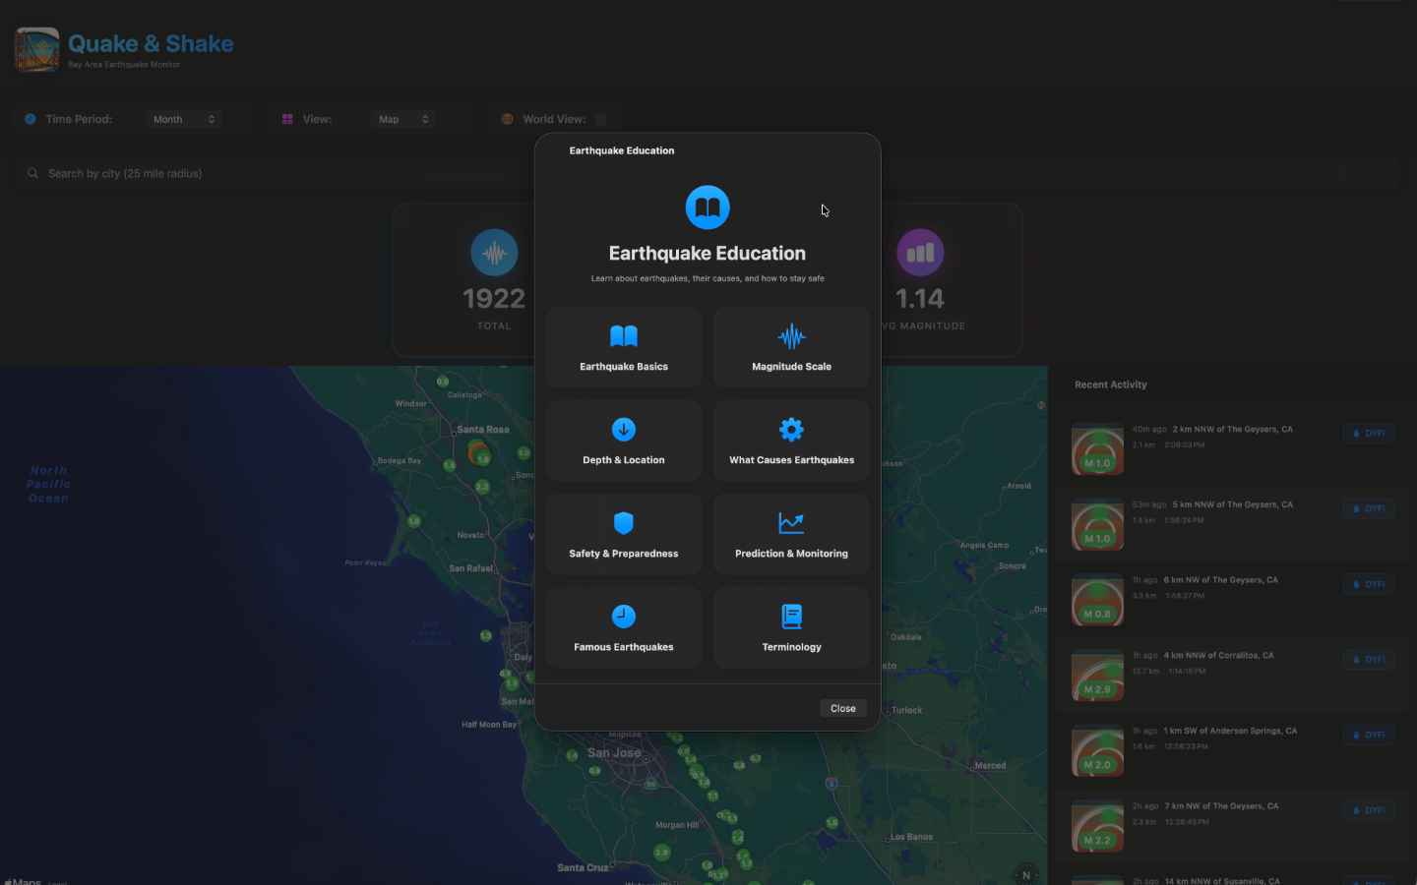1417x885 pixels.
Task: Click the bar chart icon above 1.14 magnitude
Action: 920,253
